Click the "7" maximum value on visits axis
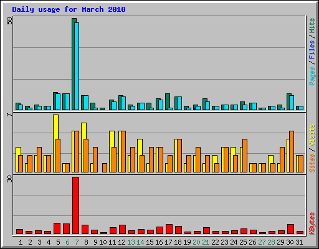This screenshot has height=249, width=319. tap(9, 115)
